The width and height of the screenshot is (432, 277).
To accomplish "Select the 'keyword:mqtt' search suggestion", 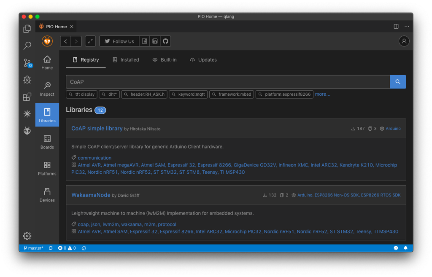I will pyautogui.click(x=188, y=94).
